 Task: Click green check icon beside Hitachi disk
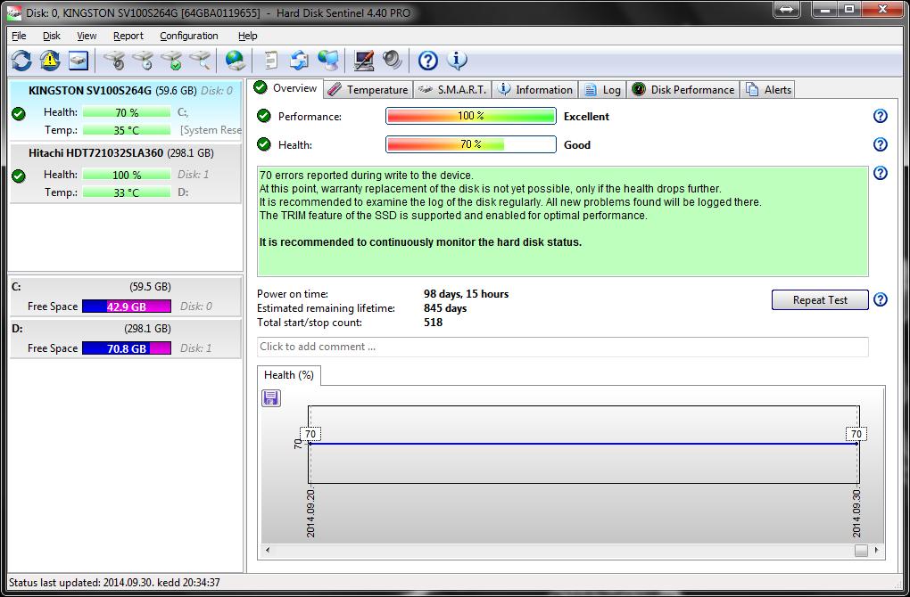19,176
